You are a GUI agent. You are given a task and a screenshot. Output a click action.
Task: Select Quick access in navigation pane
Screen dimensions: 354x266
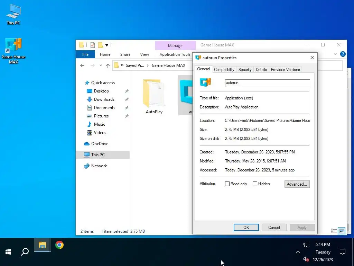[x=103, y=83]
